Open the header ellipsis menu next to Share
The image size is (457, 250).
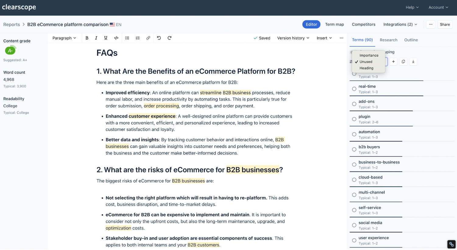[430, 24]
